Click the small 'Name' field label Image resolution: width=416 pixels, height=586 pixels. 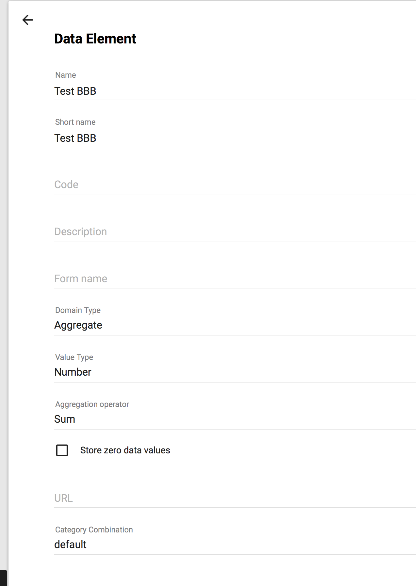click(x=66, y=75)
